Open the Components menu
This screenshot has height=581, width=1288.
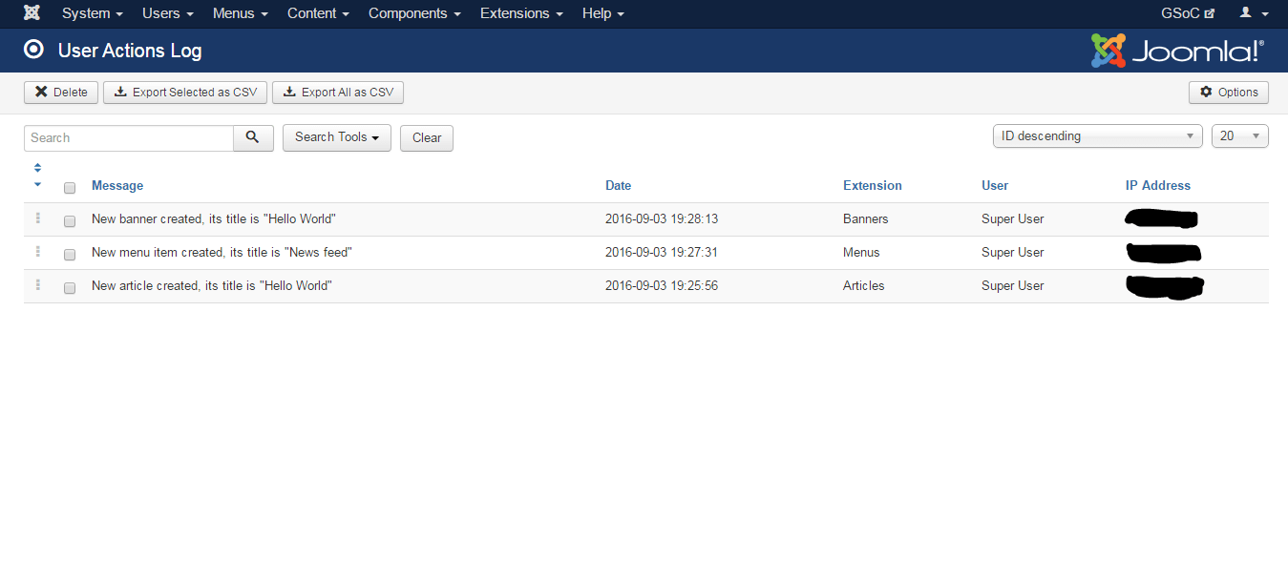coord(414,13)
